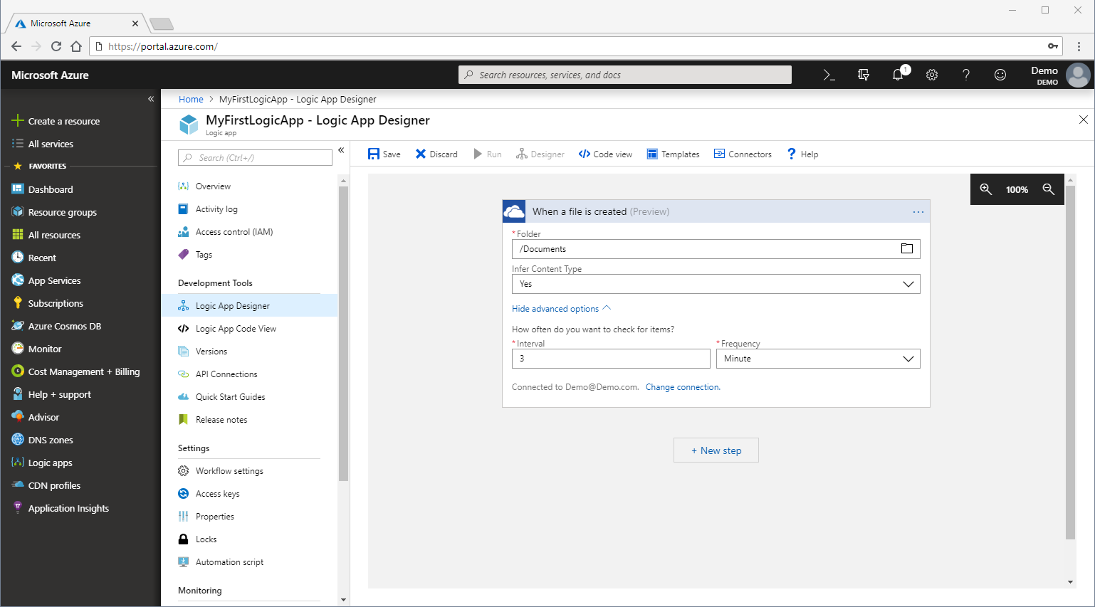Open the directory and subscription filter icon

coord(864,75)
